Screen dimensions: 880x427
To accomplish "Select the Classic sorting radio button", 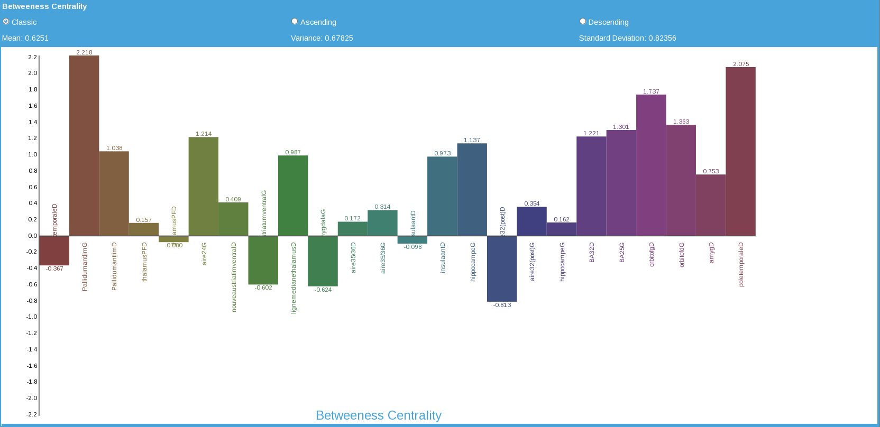I will (x=6, y=22).
